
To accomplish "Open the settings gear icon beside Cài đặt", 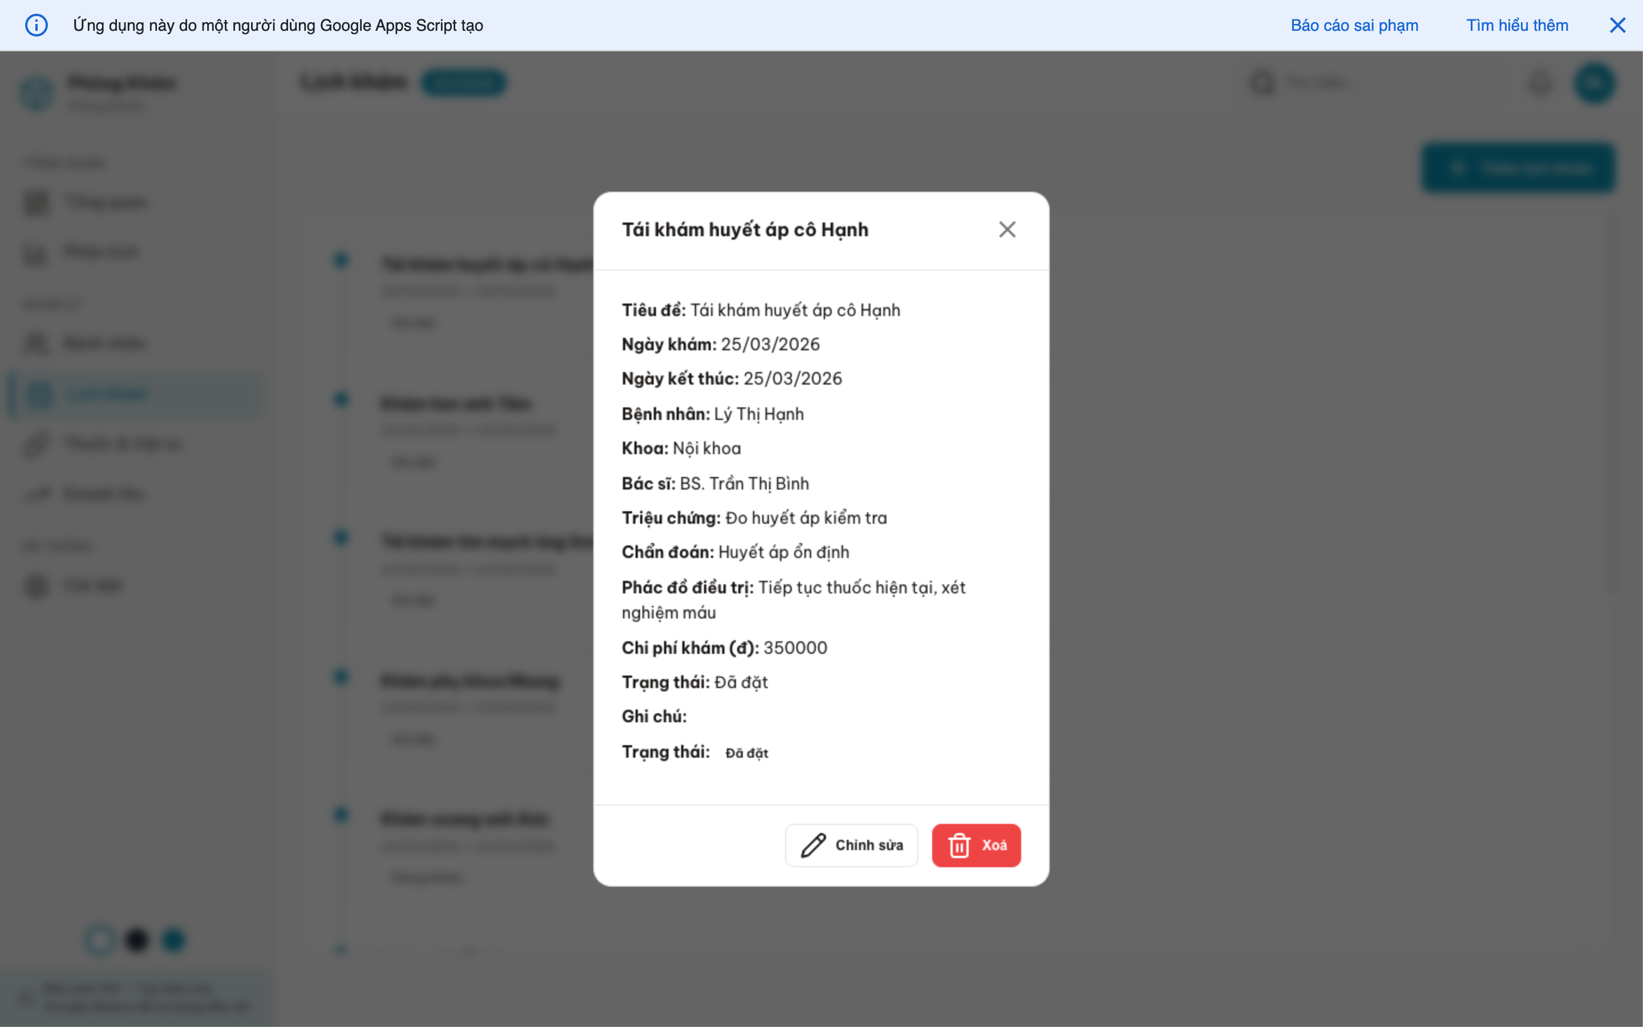I will (x=37, y=585).
